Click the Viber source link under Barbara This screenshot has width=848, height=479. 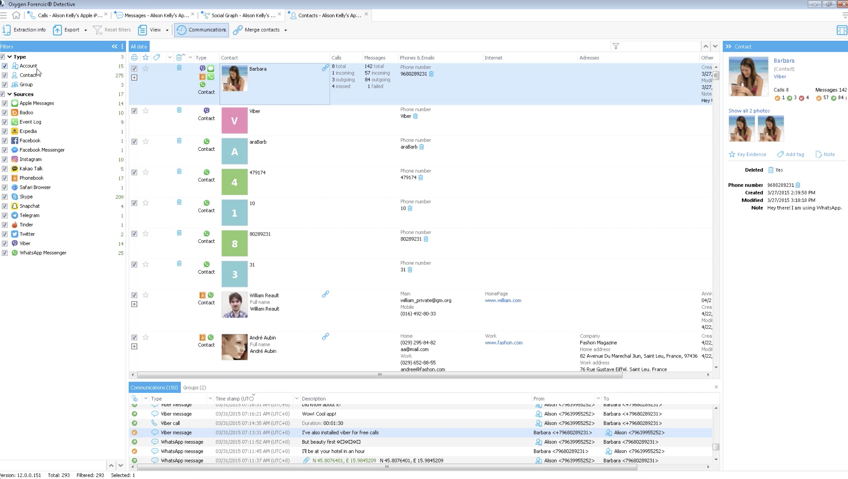(x=780, y=77)
